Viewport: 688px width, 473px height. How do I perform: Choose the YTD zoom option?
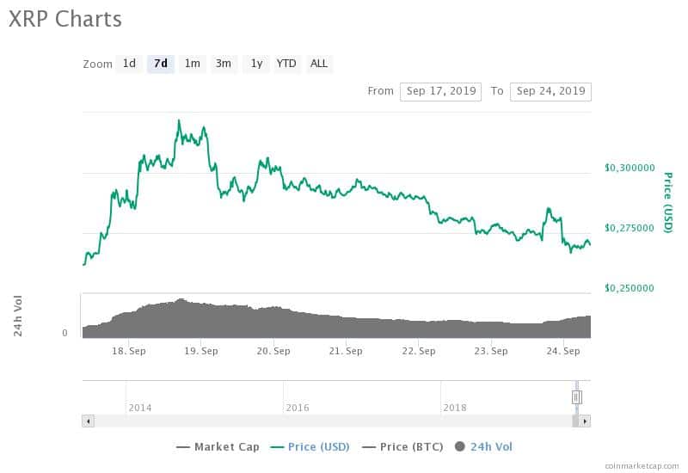(286, 64)
